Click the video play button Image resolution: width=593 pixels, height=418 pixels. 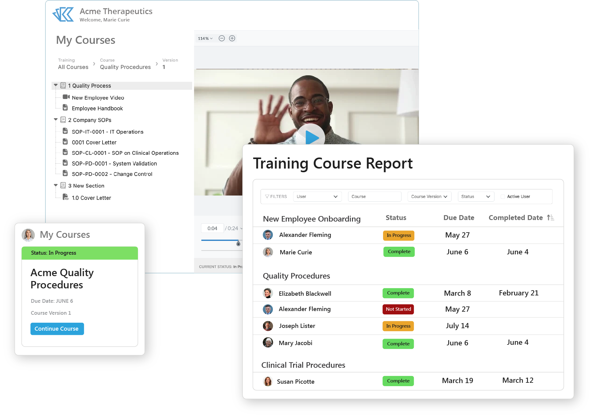point(312,137)
